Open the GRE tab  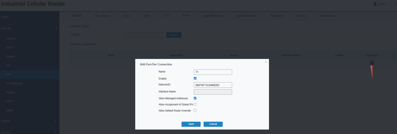click(146, 16)
